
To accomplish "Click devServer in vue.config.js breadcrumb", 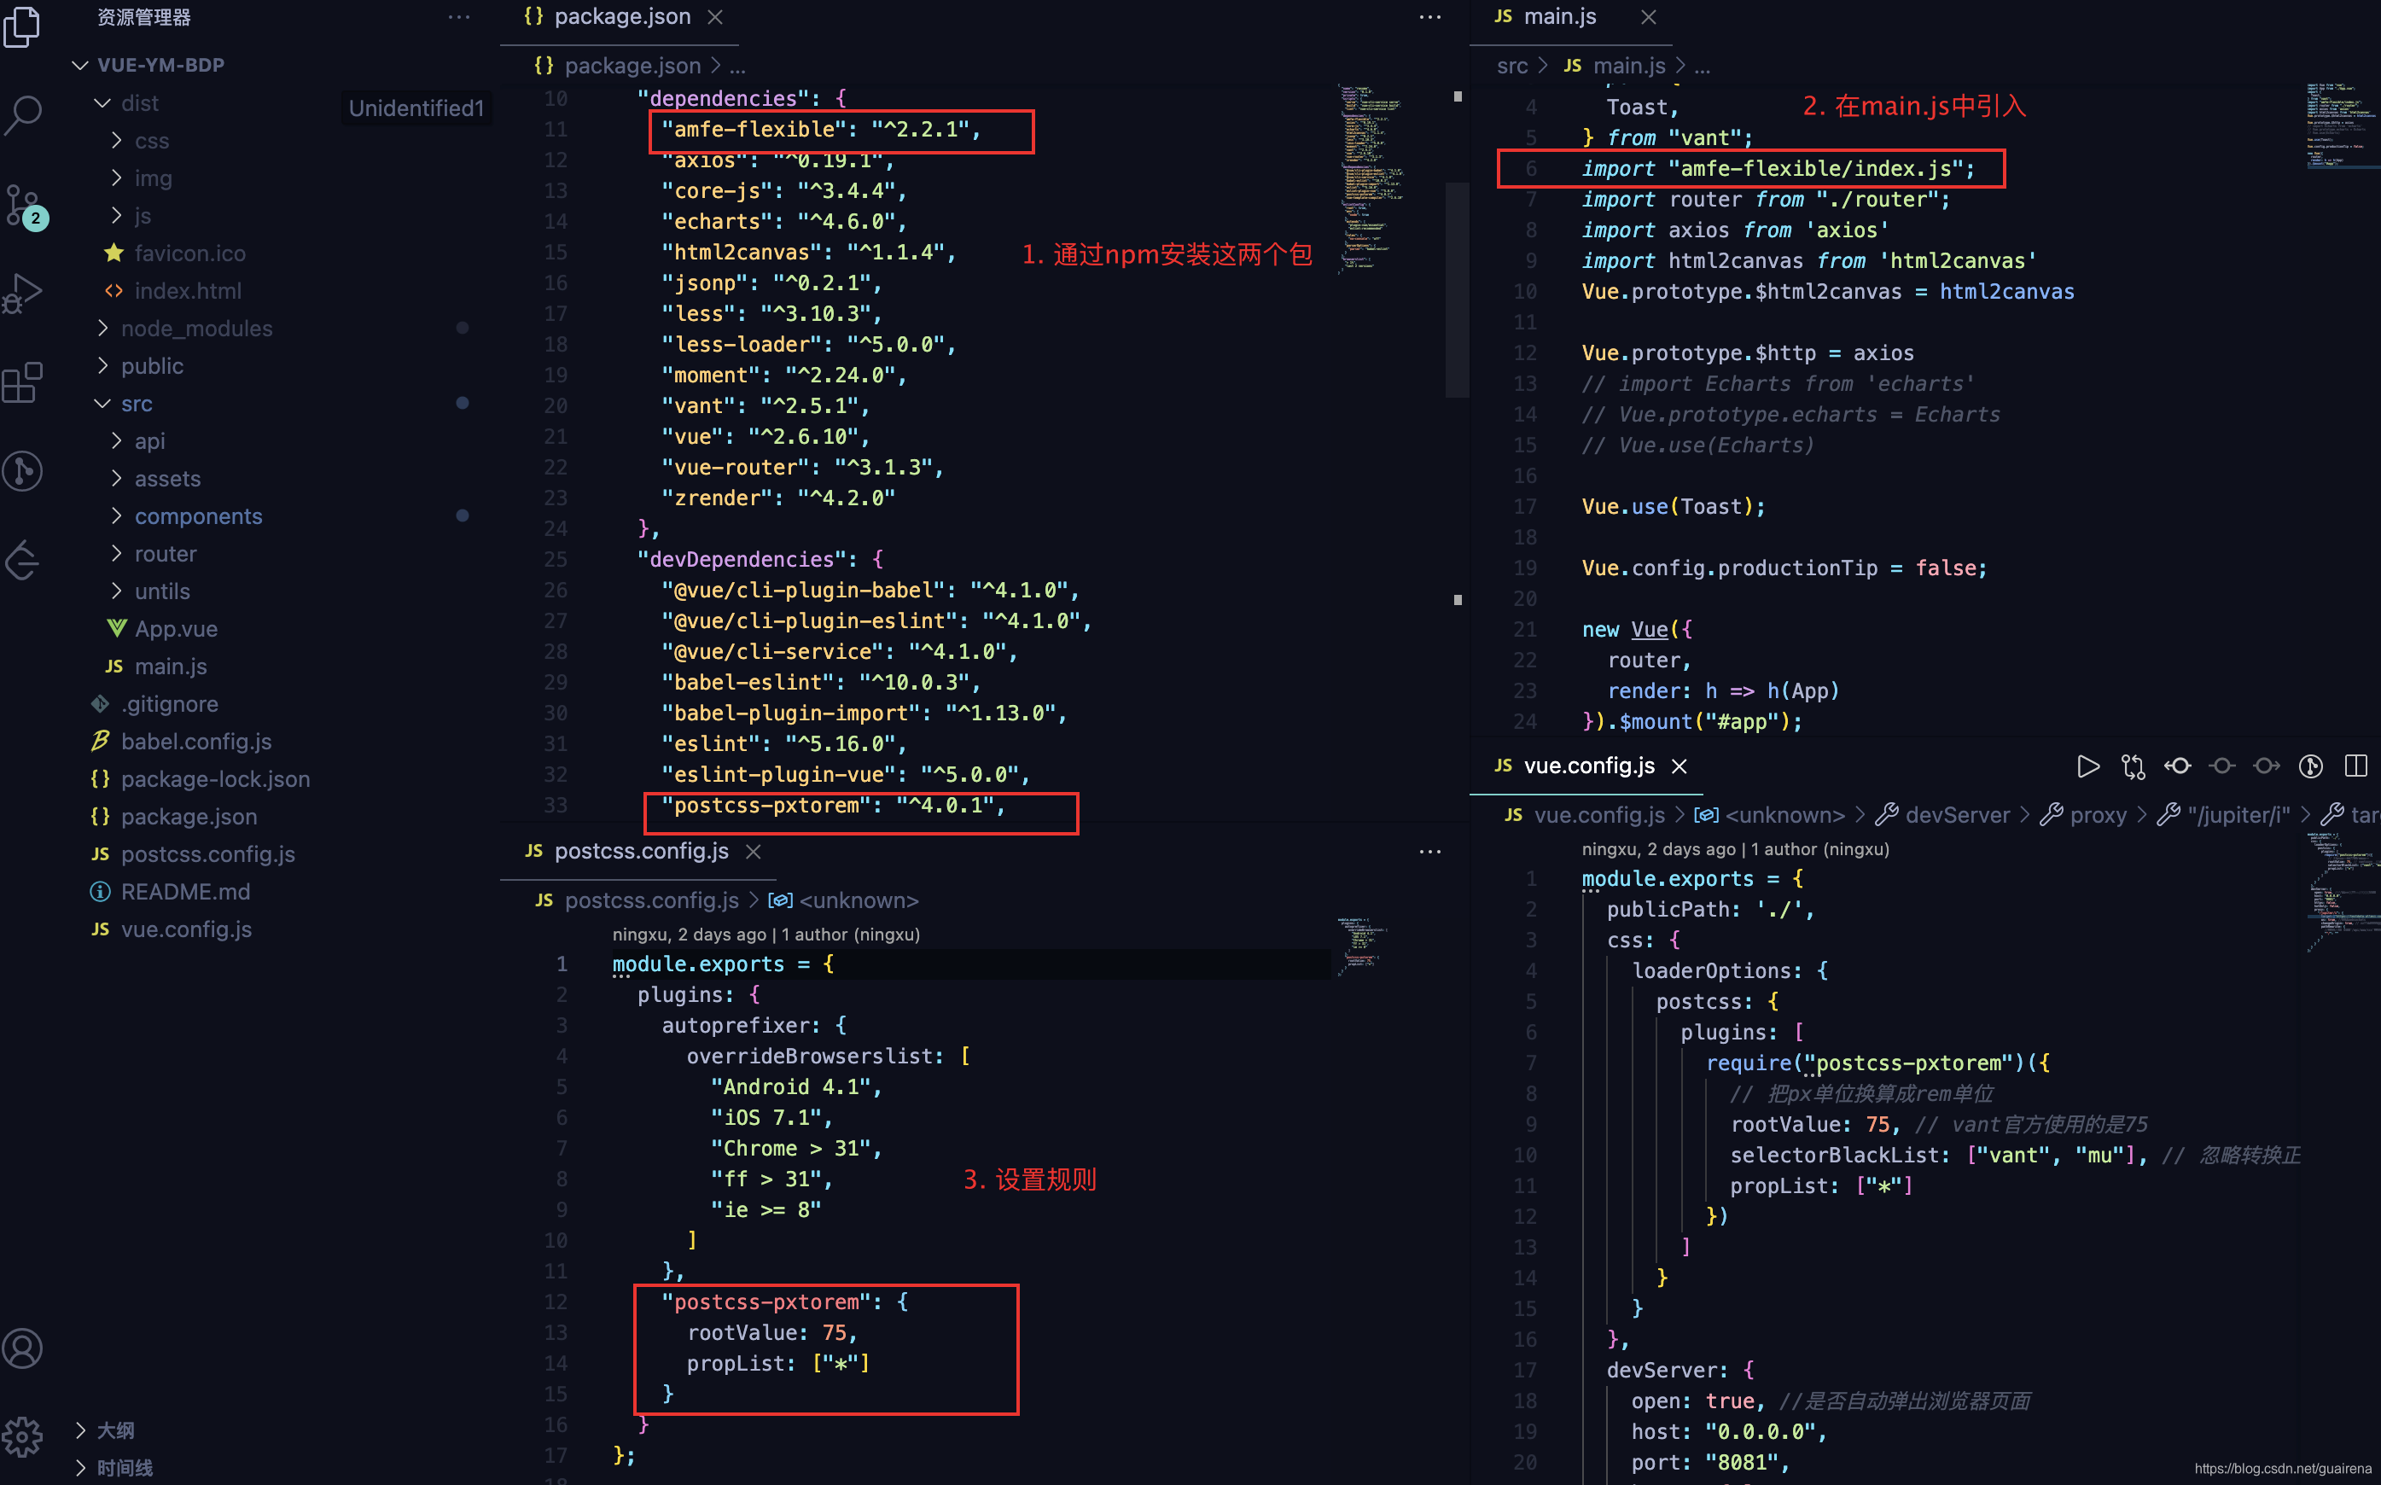I will (1956, 815).
